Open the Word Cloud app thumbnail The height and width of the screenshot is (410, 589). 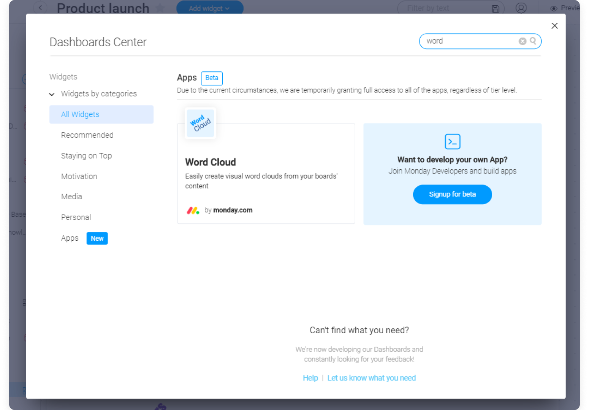pos(201,123)
